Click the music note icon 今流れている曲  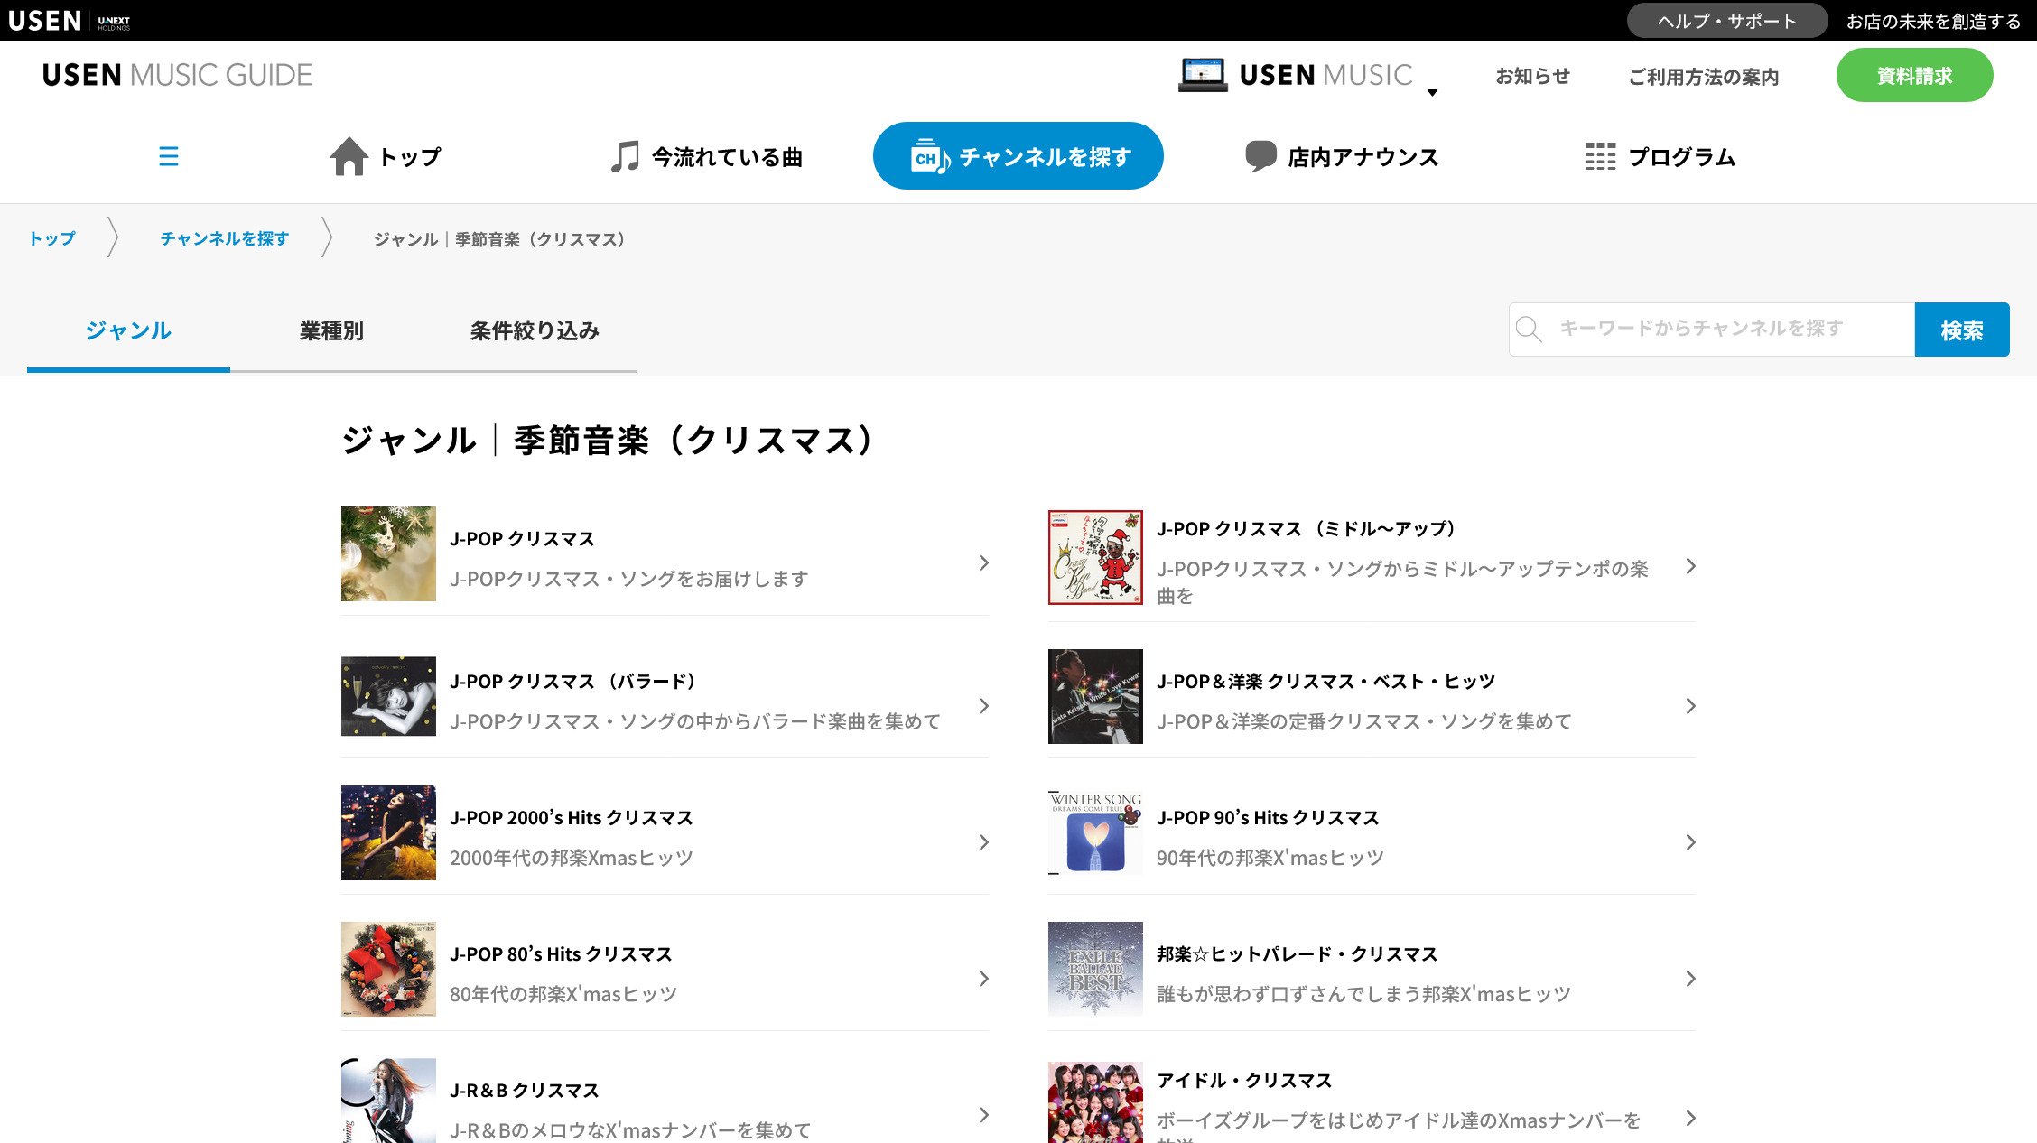(624, 156)
